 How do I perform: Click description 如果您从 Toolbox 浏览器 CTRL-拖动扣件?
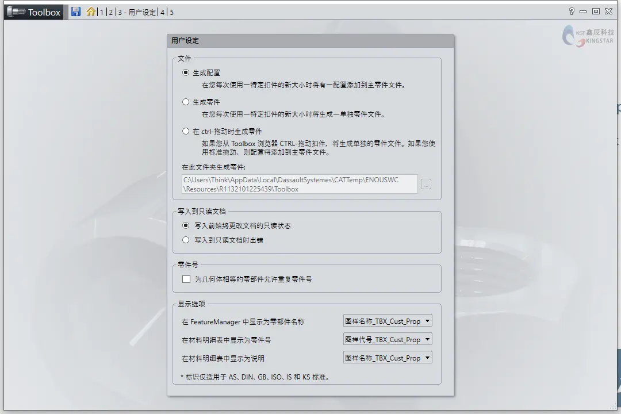(319, 148)
